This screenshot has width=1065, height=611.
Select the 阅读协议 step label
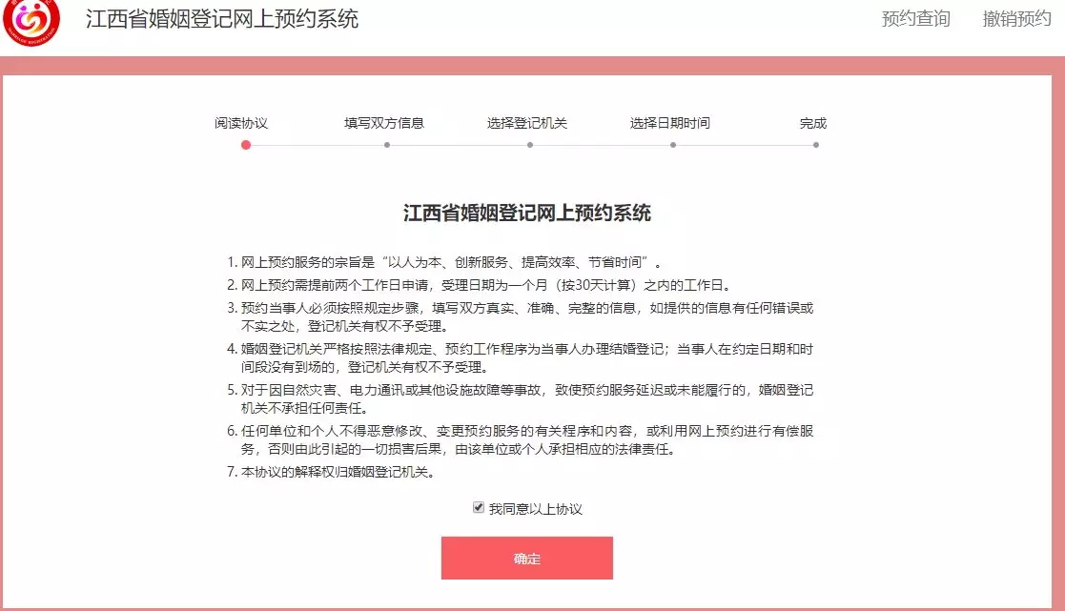[x=241, y=123]
